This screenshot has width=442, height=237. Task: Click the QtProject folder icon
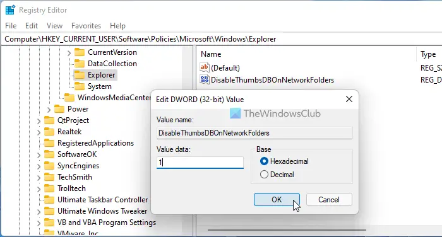(x=49, y=120)
